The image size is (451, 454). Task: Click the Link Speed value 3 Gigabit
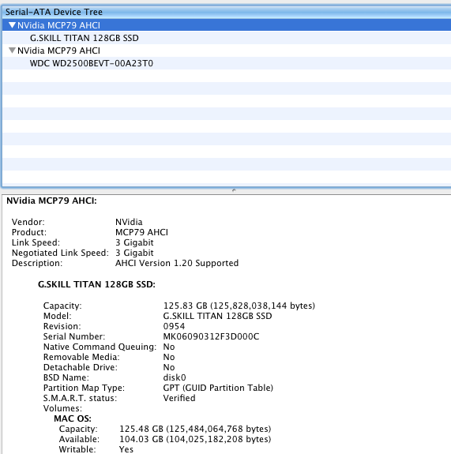pyautogui.click(x=134, y=242)
